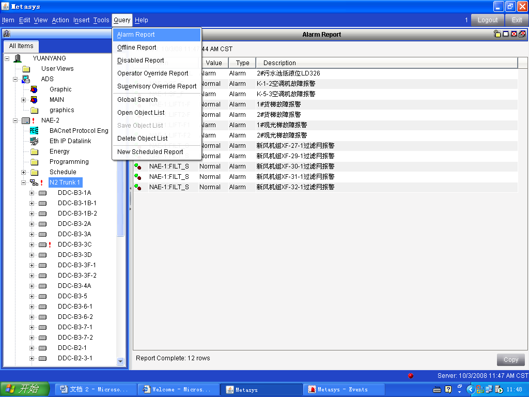Expand the Schedule folder
The image size is (529, 397).
(x=23, y=172)
